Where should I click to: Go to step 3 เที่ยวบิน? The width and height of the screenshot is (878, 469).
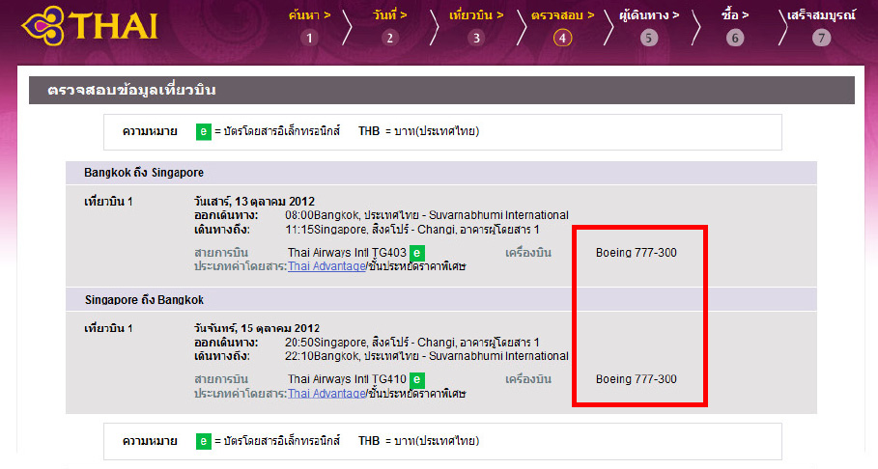click(476, 26)
